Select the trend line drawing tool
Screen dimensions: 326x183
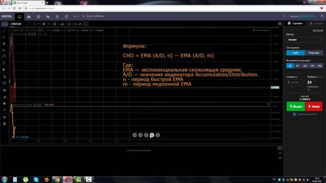point(4,30)
